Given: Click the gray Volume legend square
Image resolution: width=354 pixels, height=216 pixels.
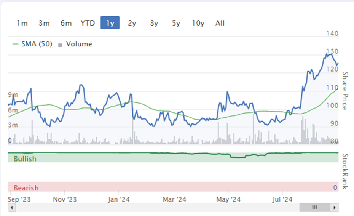Looking at the screenshot, I should 60,45.
